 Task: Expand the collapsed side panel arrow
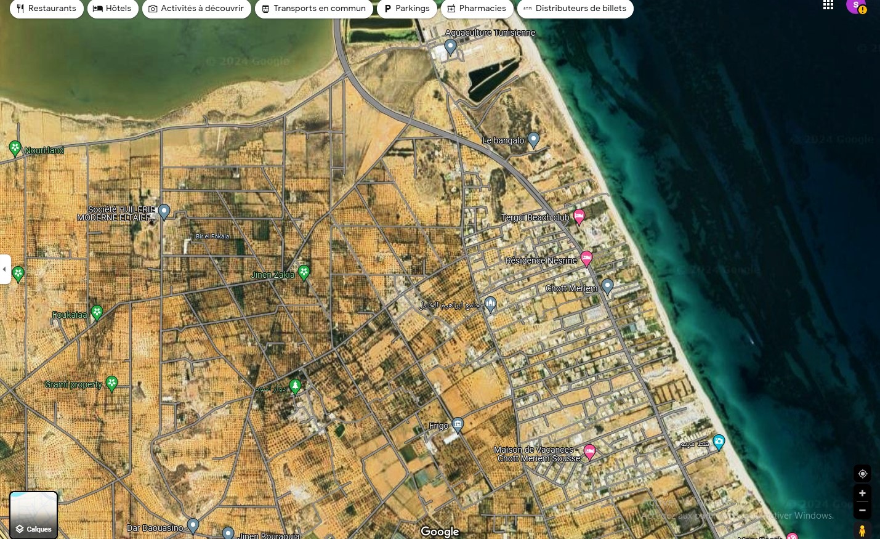point(5,269)
